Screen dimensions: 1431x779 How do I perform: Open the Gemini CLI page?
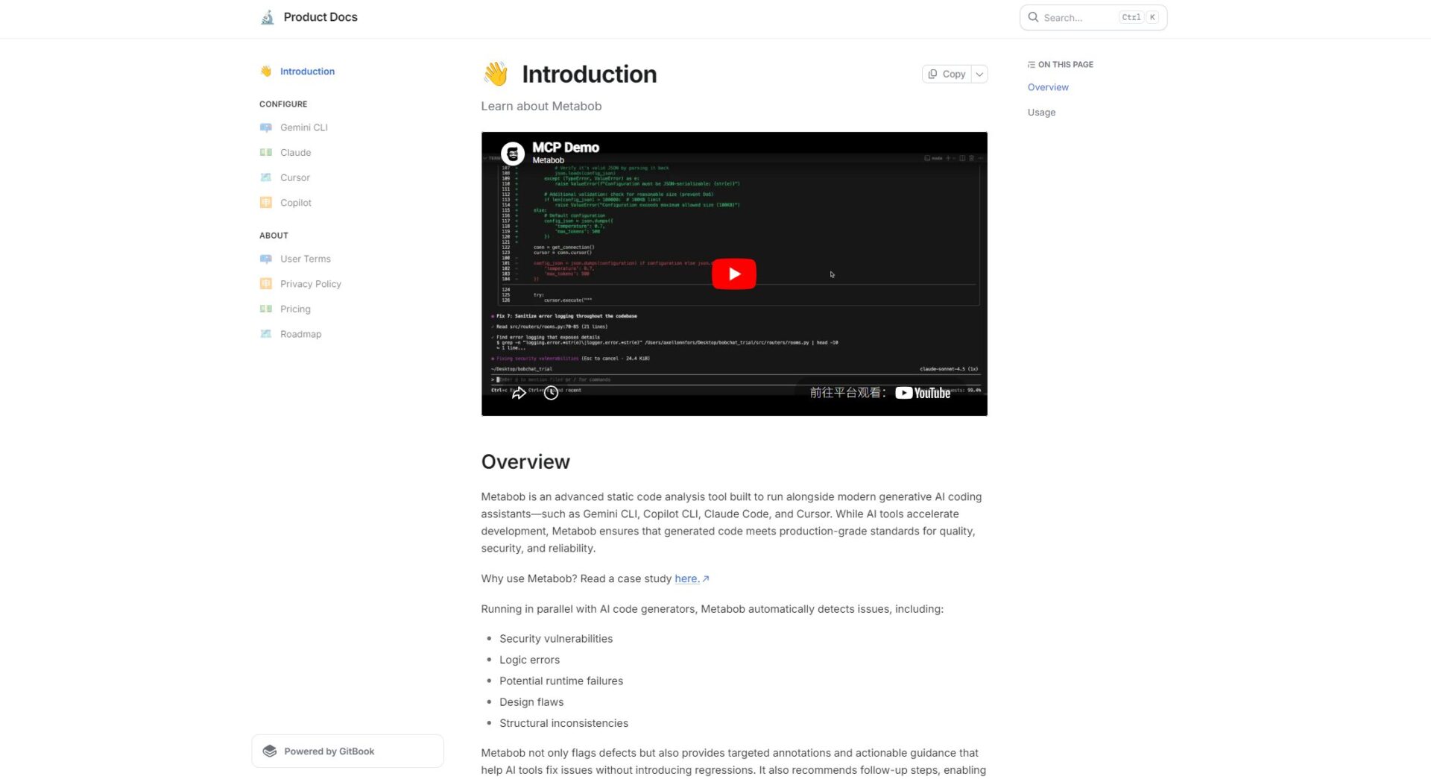[x=304, y=127]
